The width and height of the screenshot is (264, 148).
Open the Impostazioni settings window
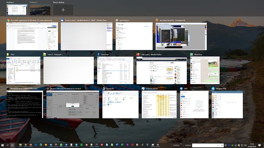pos(134,36)
